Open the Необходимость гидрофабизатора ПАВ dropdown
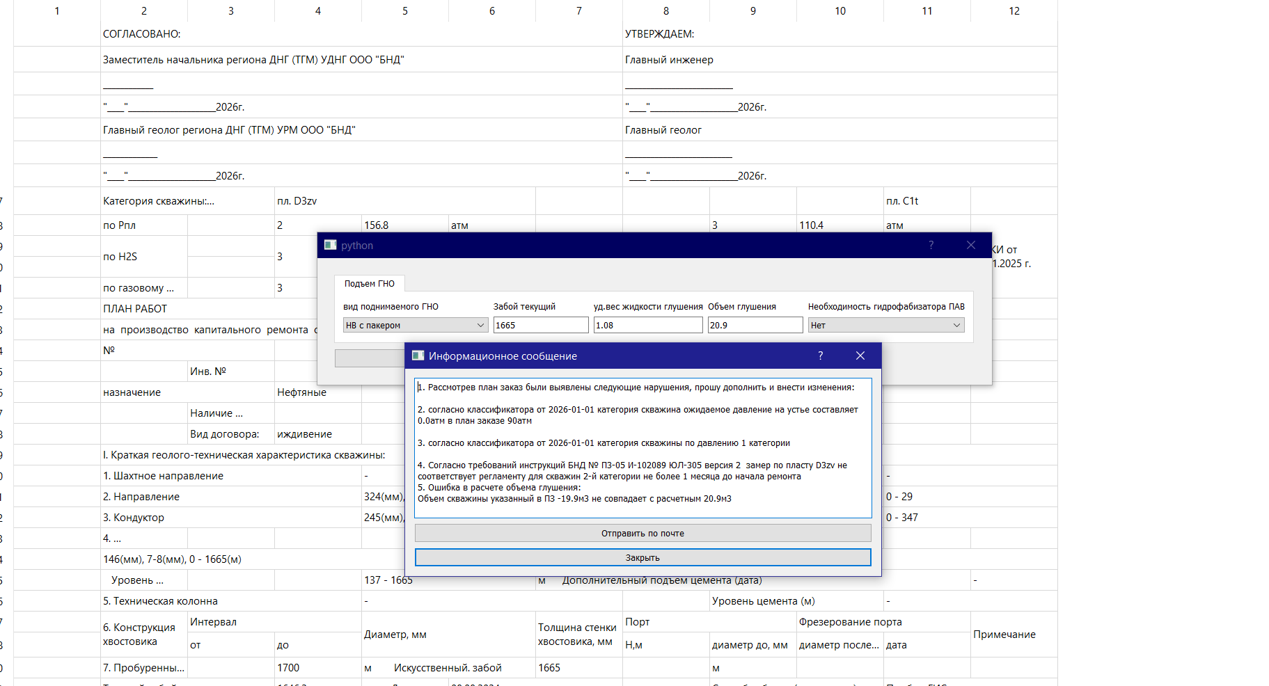Screen dimensions: 1269x686 [886, 325]
